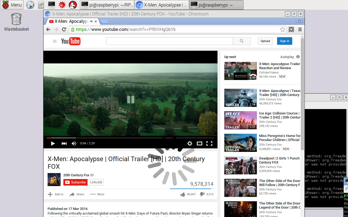Click the 9,578,314 view count
The image size is (348, 217).
tap(202, 184)
